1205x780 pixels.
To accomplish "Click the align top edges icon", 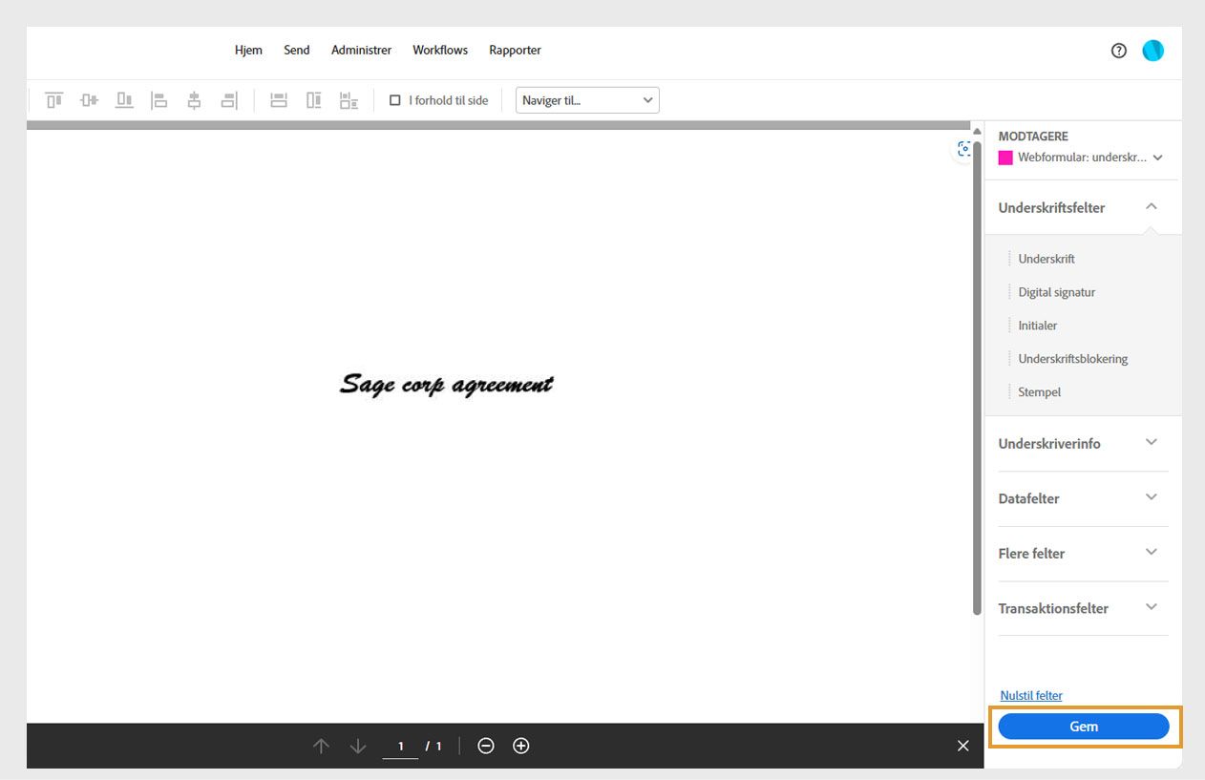I will (x=54, y=100).
